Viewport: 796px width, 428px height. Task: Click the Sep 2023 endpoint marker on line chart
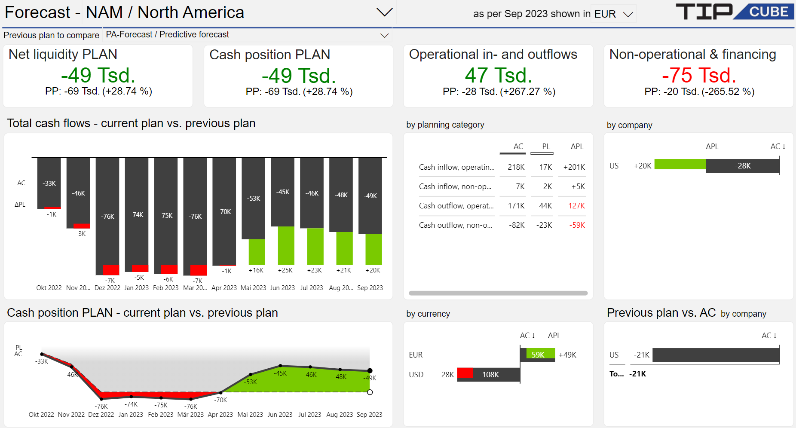[x=370, y=370]
